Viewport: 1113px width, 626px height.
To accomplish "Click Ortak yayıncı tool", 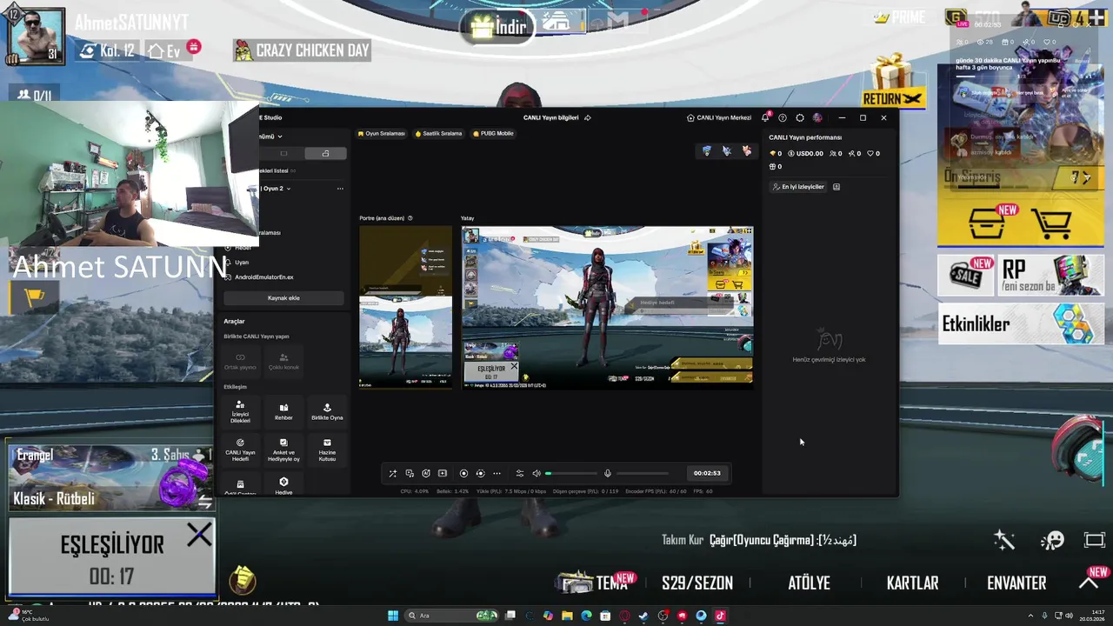I will [240, 360].
